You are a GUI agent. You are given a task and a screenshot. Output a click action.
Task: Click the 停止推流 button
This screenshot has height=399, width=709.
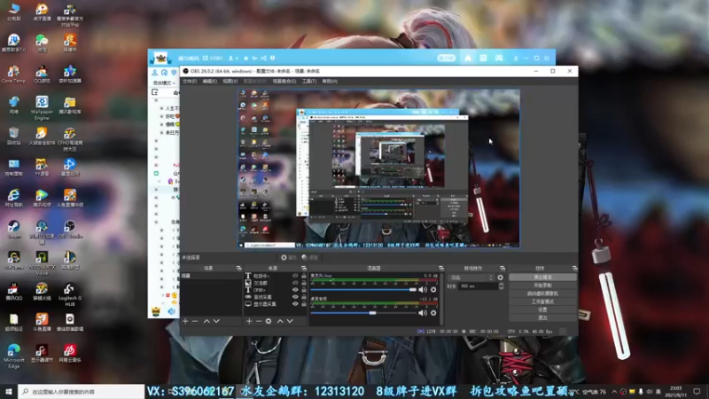point(542,277)
